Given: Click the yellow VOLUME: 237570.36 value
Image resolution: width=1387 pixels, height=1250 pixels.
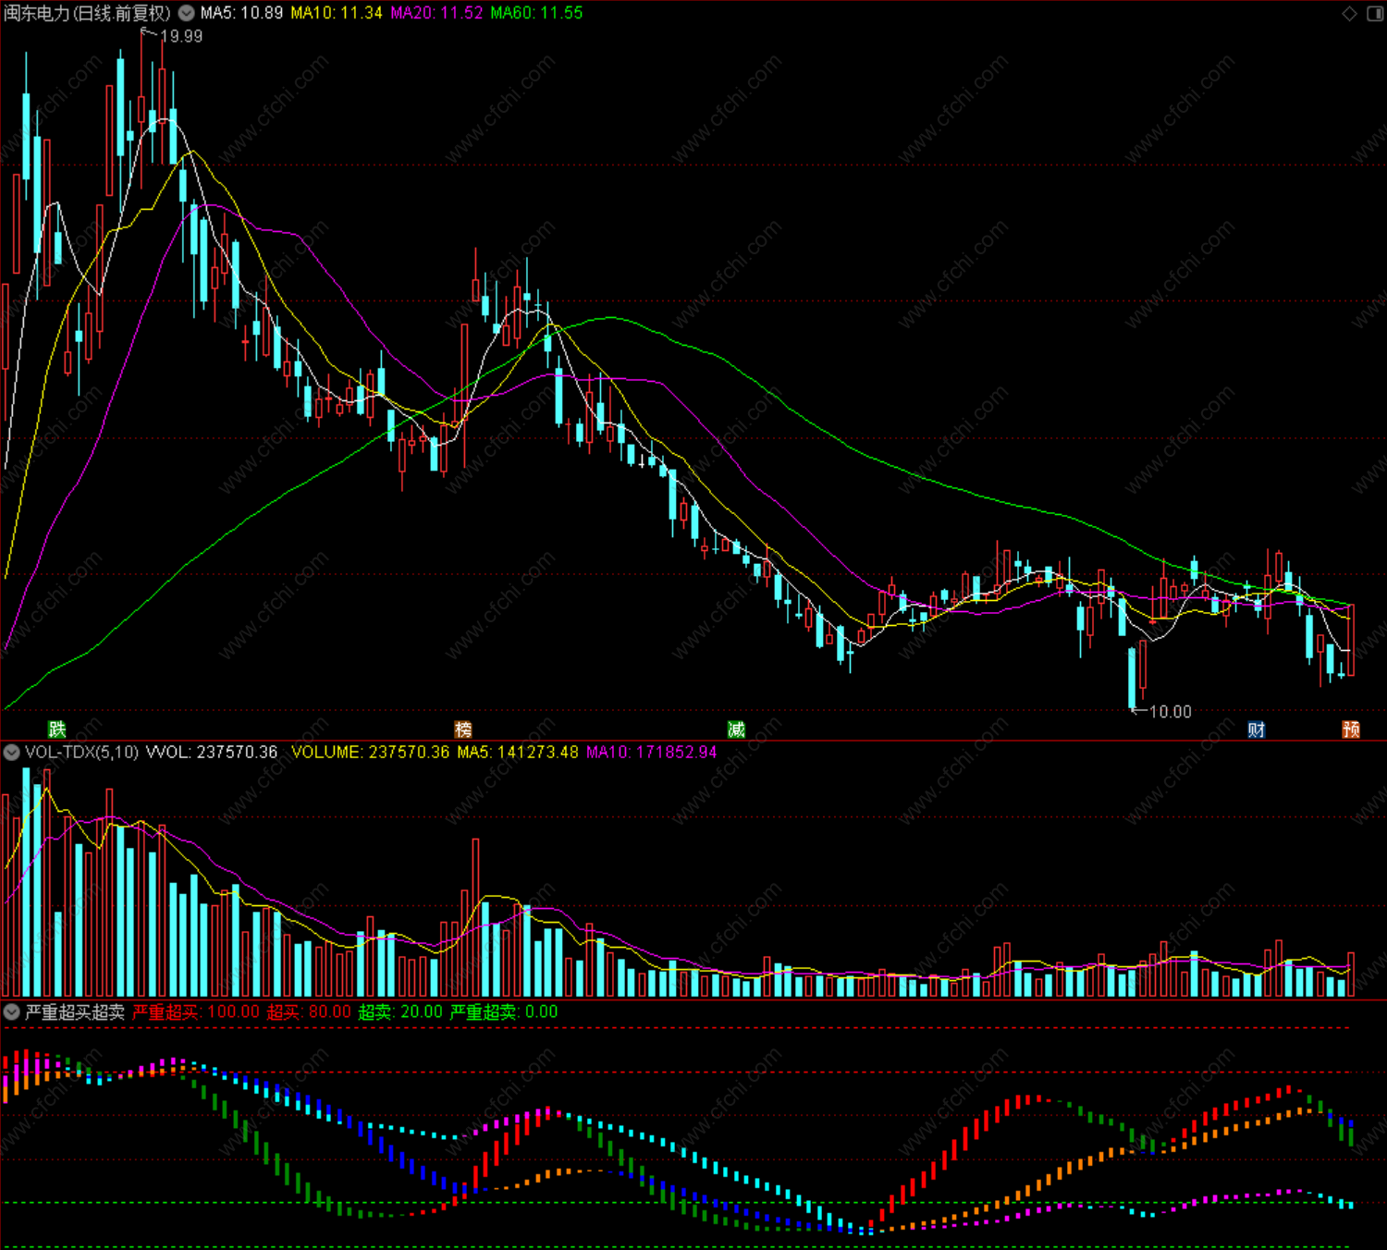Looking at the screenshot, I should point(370,753).
